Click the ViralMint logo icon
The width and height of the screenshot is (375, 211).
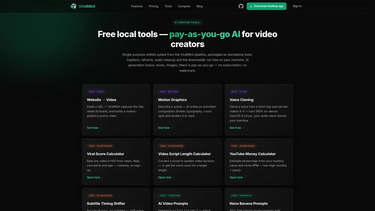click(x=73, y=6)
